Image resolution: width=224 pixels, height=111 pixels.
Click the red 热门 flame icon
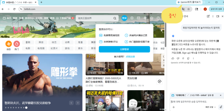pyautogui.click(x=17, y=44)
